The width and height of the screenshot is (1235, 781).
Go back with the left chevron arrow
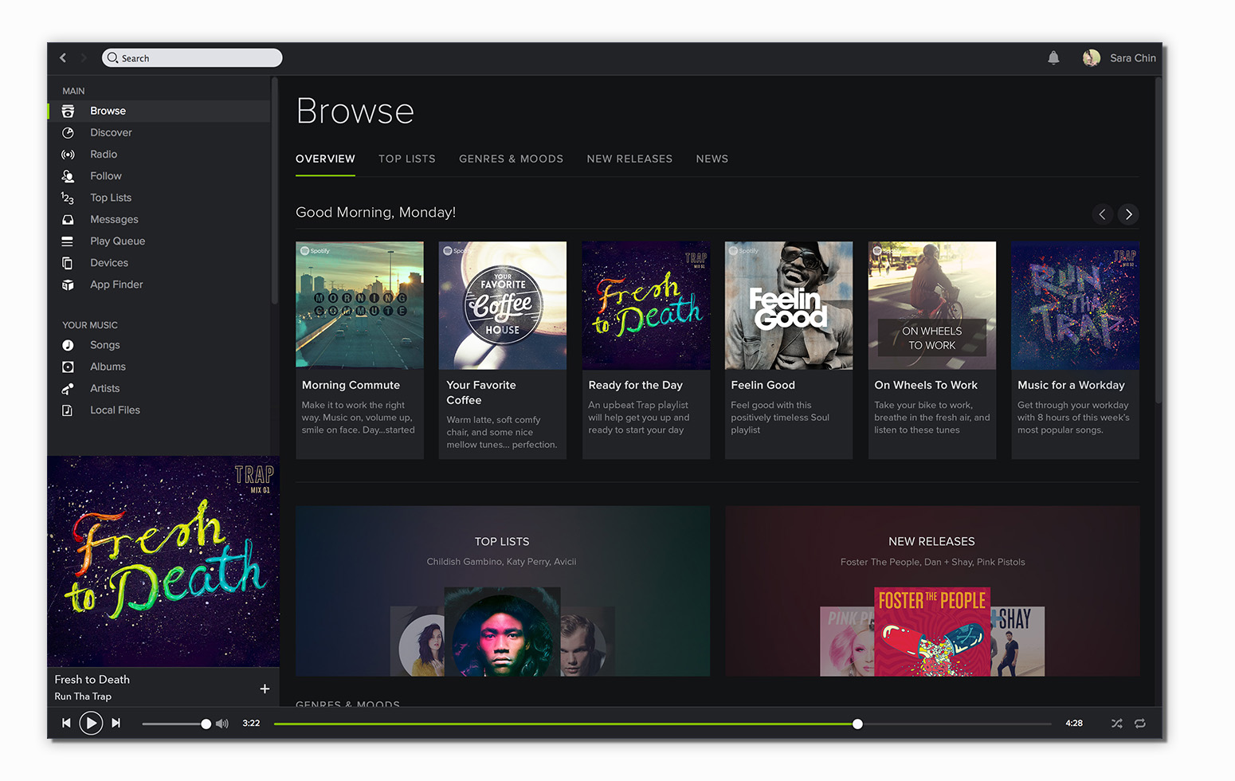tap(63, 57)
